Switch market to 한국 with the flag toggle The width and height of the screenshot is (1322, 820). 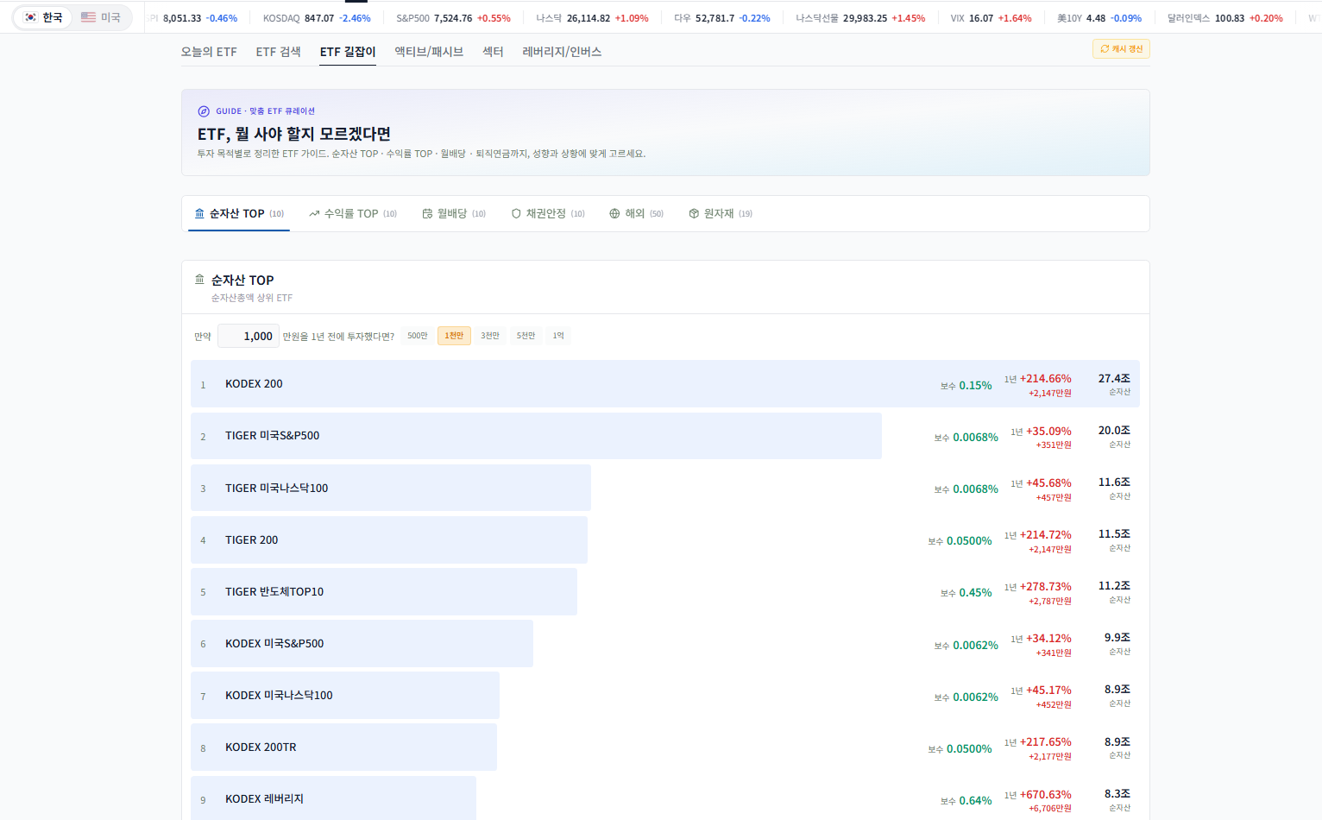tap(44, 17)
